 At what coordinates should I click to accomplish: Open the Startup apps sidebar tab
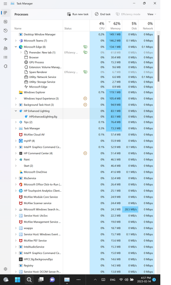coord(5,40)
